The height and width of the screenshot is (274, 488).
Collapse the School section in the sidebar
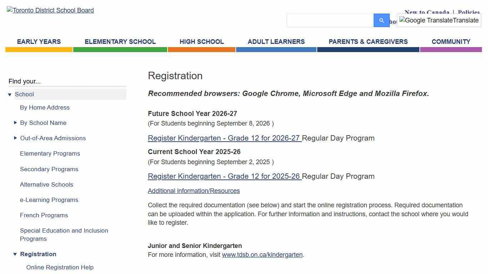point(10,94)
